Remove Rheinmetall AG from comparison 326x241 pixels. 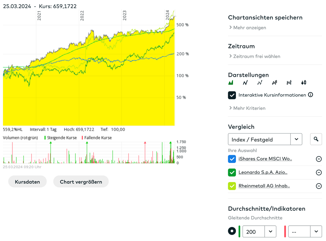tap(319, 186)
